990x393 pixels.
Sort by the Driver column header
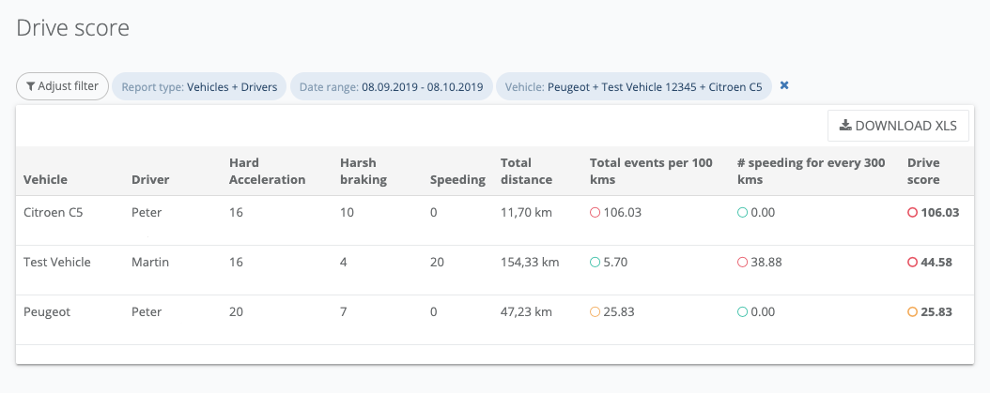(150, 180)
